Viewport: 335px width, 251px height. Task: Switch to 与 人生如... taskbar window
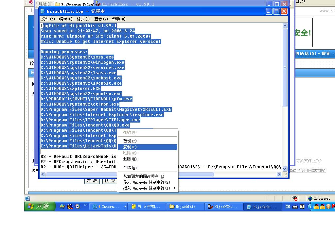pos(147,207)
